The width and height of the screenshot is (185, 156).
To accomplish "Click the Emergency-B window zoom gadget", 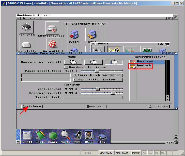I will coord(98,24).
